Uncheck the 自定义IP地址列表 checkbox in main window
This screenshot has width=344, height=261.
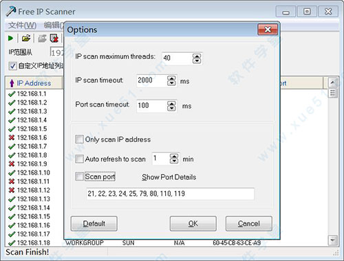[x=12, y=66]
